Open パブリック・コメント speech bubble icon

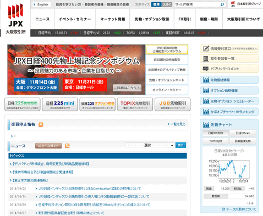[x=206, y=69]
